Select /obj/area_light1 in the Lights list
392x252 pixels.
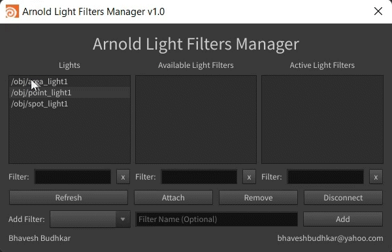click(x=69, y=82)
